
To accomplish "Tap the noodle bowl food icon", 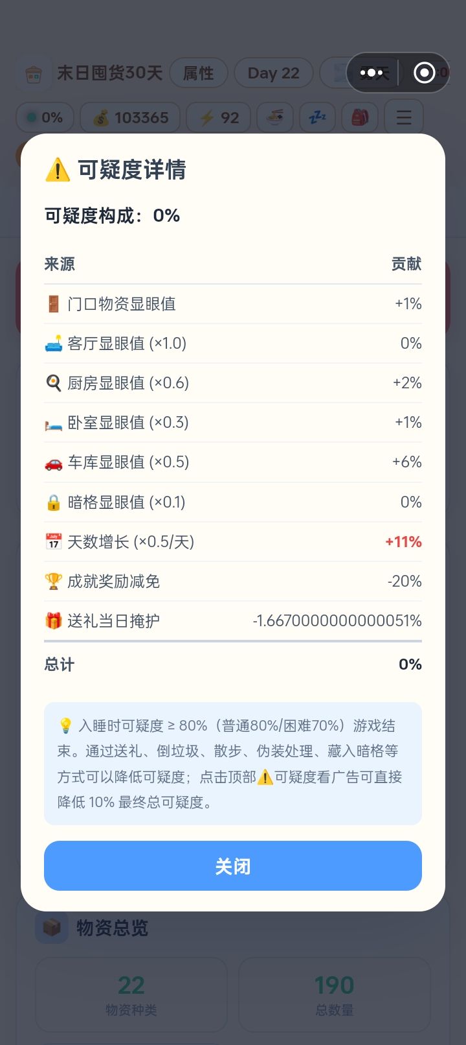I will 275,117.
